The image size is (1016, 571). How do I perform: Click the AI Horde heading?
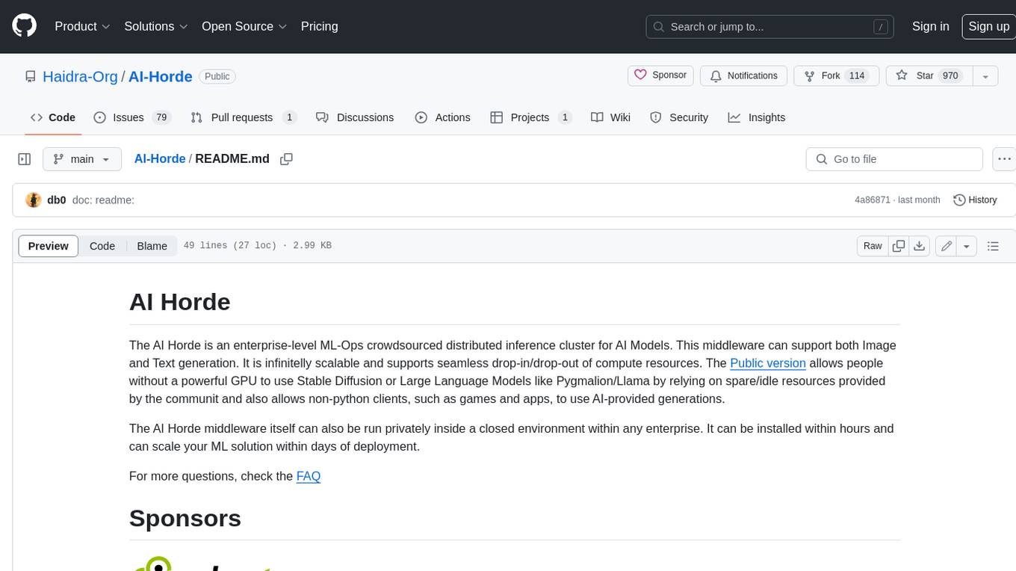pyautogui.click(x=180, y=302)
